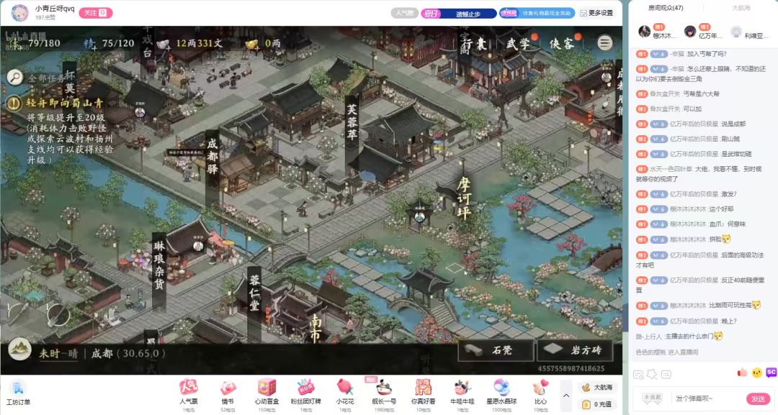The width and height of the screenshot is (778, 415).
Task: Click the 南市 south market label
Action: [x=316, y=327]
